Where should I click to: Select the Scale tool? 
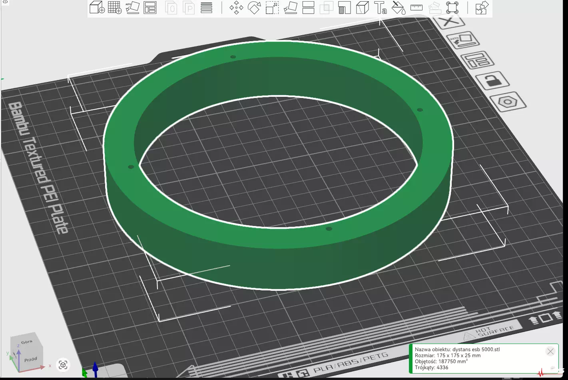pos(272,8)
